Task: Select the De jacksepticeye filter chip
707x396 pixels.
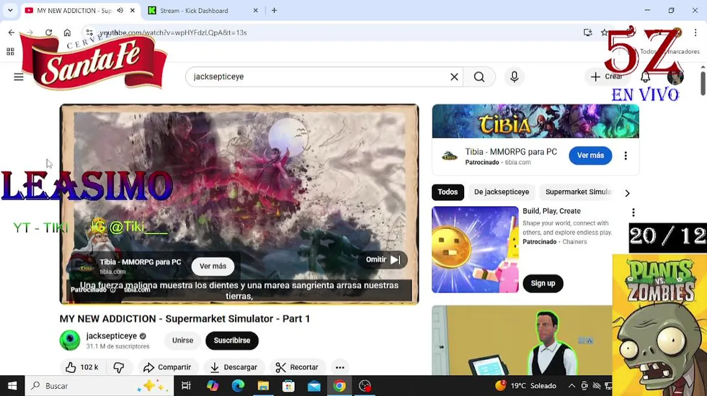Action: pyautogui.click(x=502, y=192)
